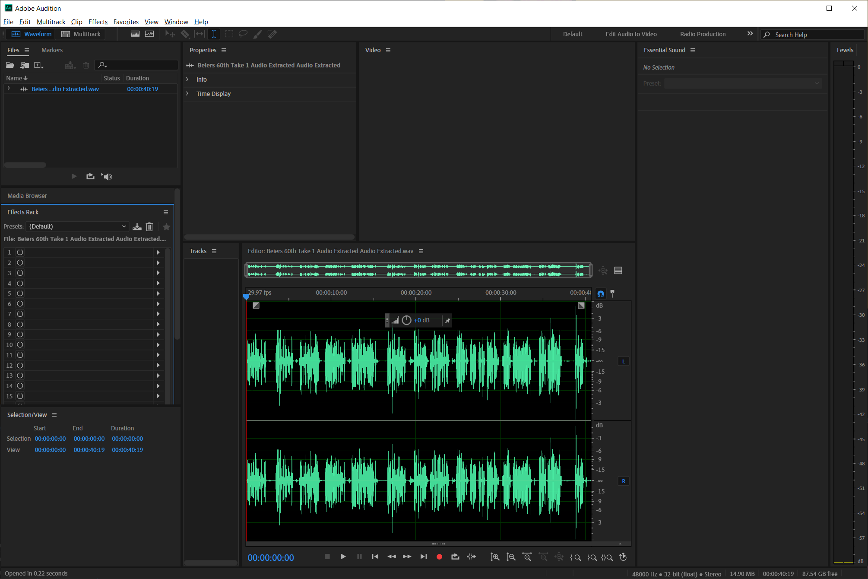This screenshot has height=579, width=868.
Task: Select the Marquee Selection tool
Action: click(229, 34)
